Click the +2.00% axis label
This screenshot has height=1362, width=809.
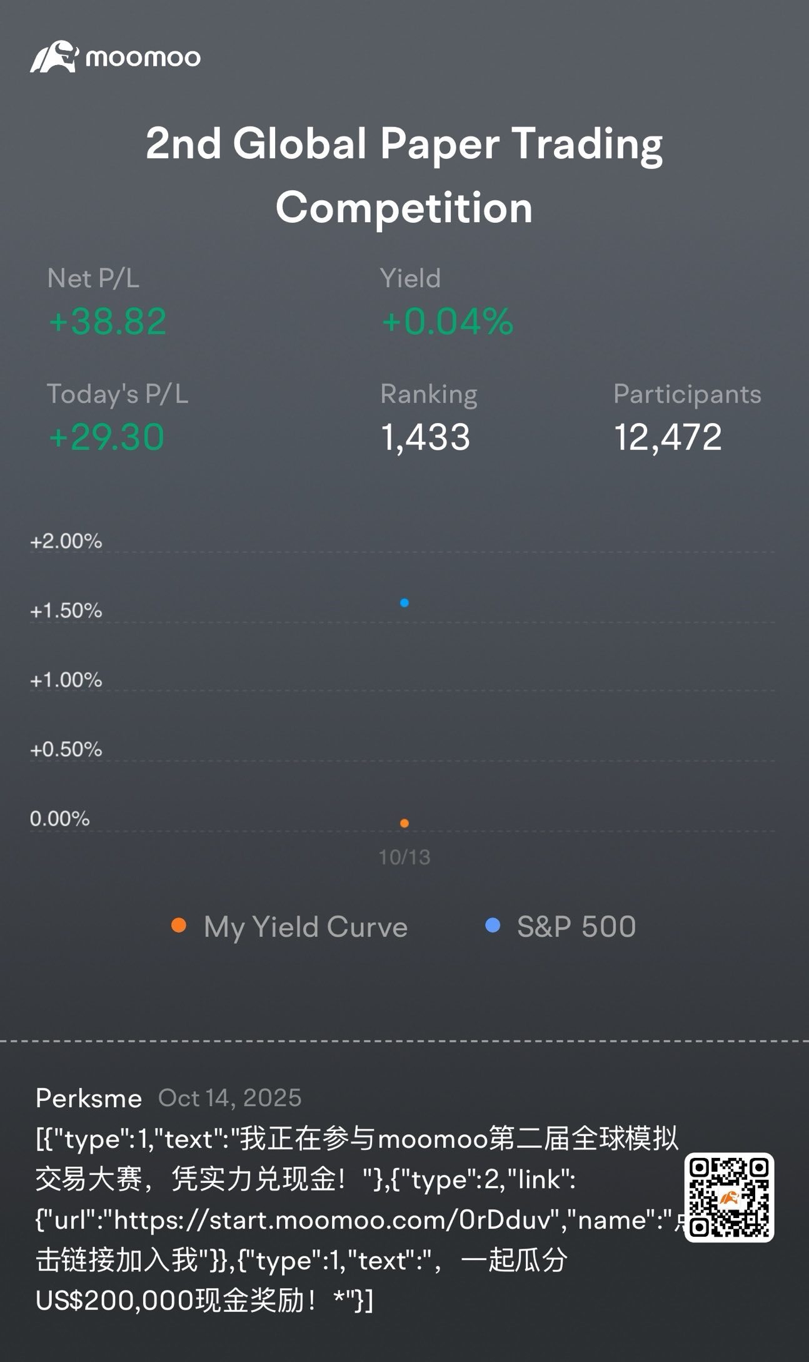click(x=66, y=541)
